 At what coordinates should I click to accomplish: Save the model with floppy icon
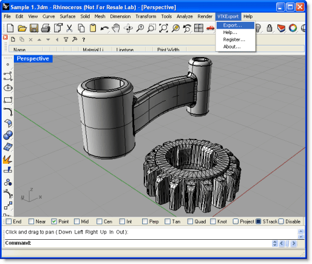click(34, 28)
